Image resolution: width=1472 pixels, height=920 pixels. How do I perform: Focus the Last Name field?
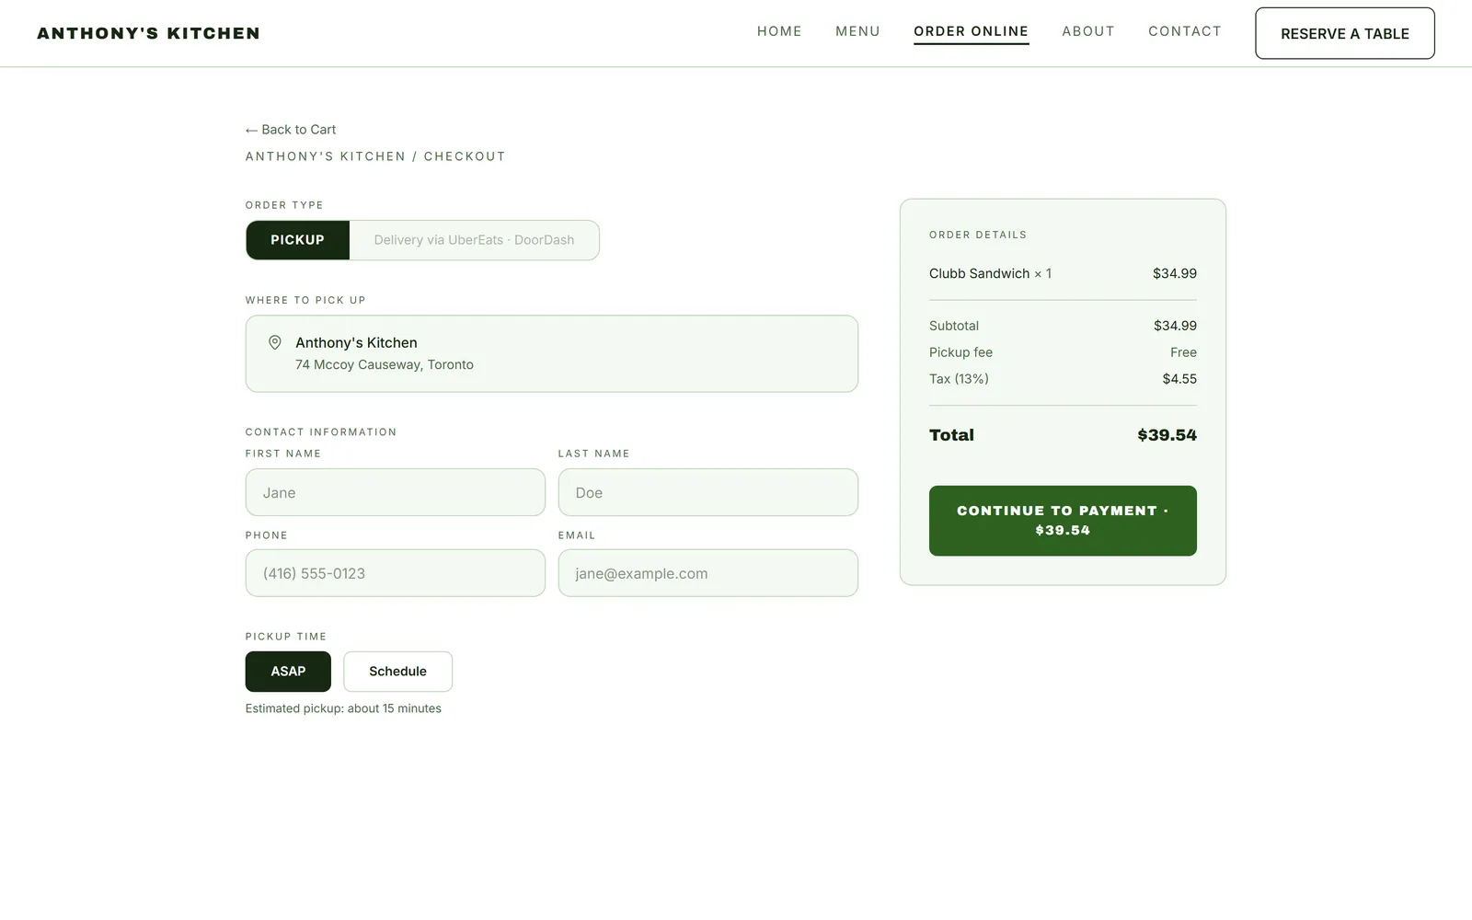point(708,492)
